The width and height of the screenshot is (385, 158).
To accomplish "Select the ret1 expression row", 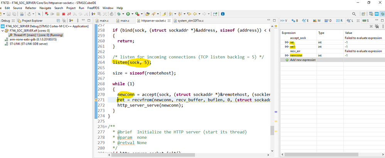I will (x=333, y=47).
